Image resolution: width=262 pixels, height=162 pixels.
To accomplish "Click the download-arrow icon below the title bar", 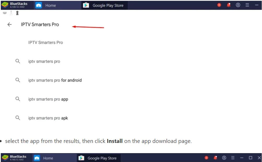I will coord(11,13).
